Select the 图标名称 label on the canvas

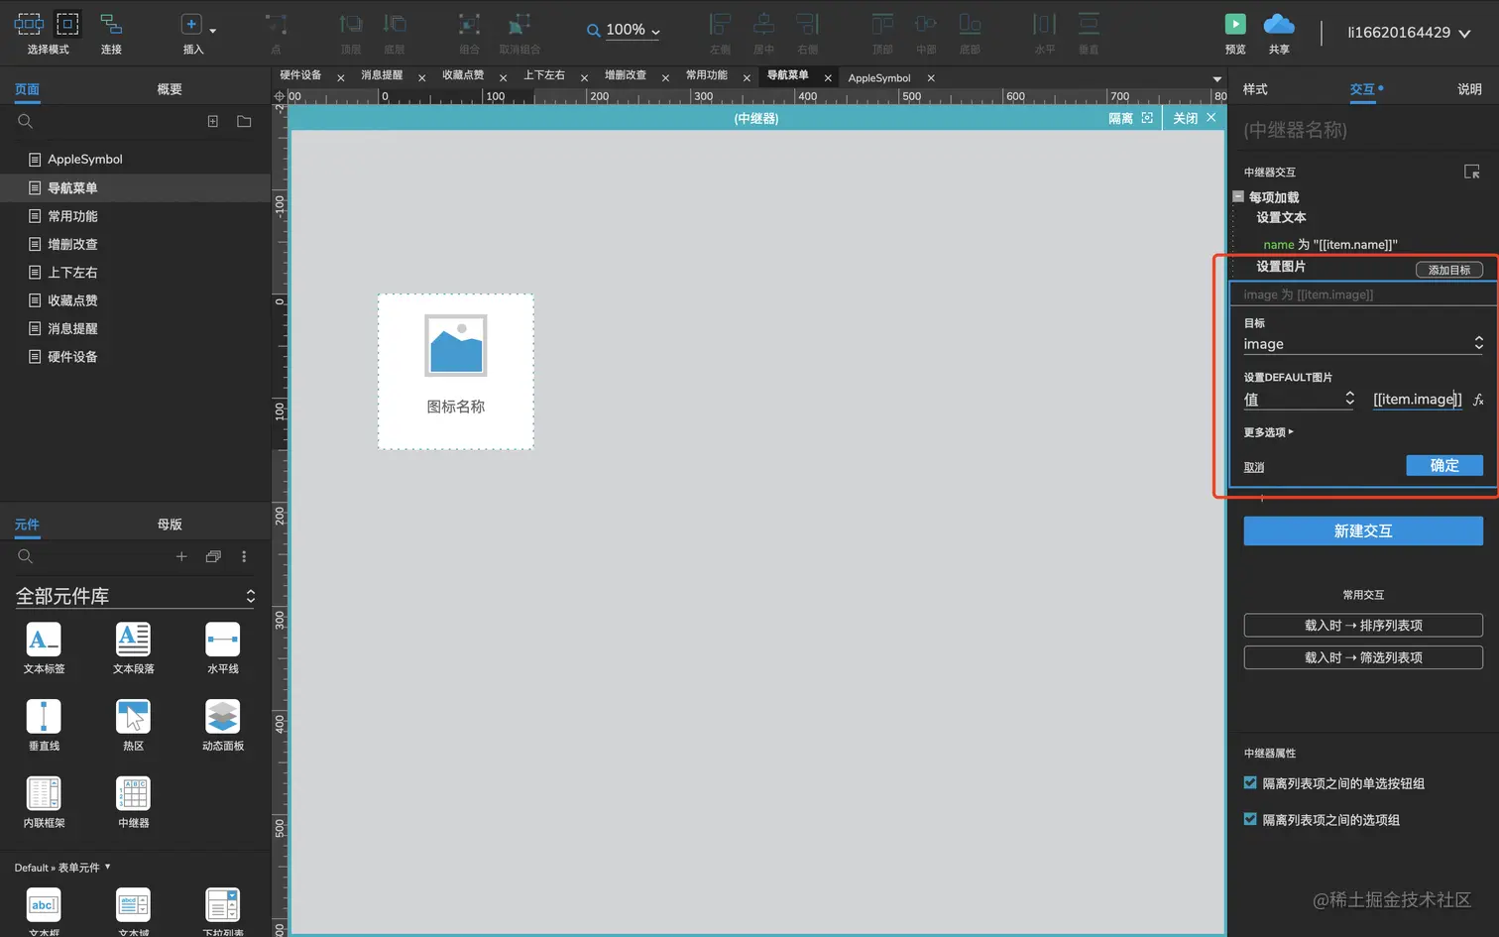(x=456, y=407)
